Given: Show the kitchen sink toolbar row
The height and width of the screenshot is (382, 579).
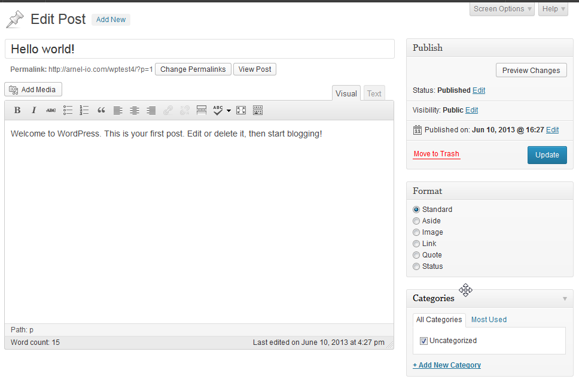Looking at the screenshot, I should (258, 110).
